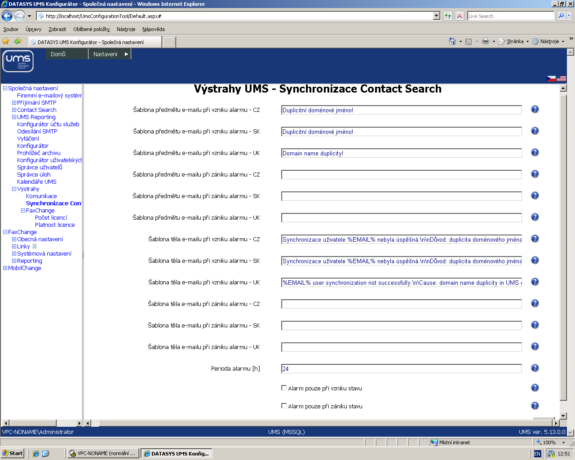Open help for 'Alarm pouze při zániku stavu'

coord(535,406)
